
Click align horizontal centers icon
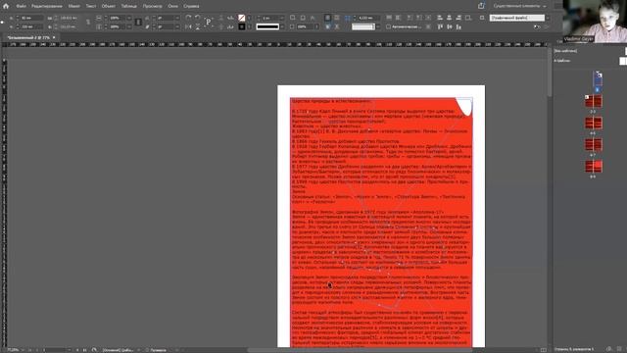(x=449, y=18)
